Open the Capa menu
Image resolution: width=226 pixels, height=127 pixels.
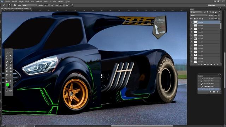[x=27, y=1]
